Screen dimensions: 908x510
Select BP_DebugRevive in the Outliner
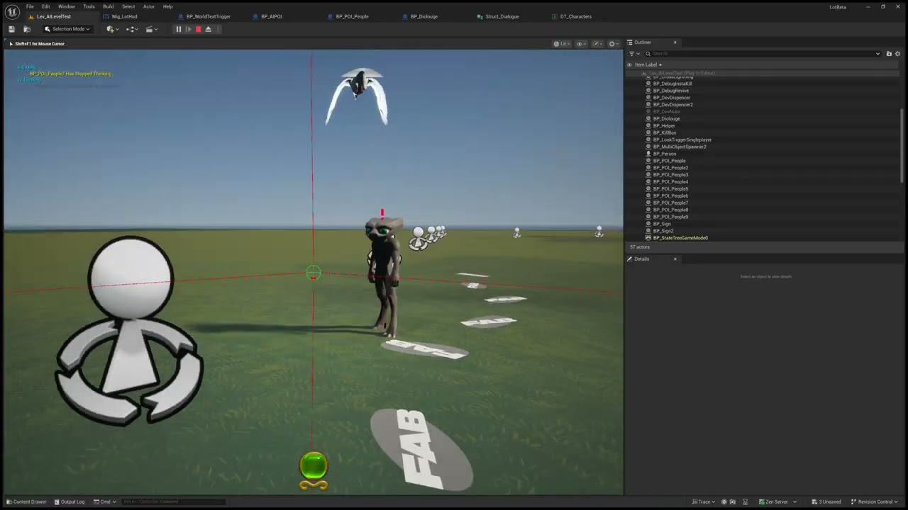670,91
